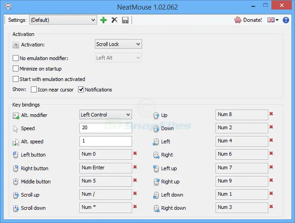Click the Left button Num 0 field
This screenshot has height=223, width=295.
[x=106, y=155]
